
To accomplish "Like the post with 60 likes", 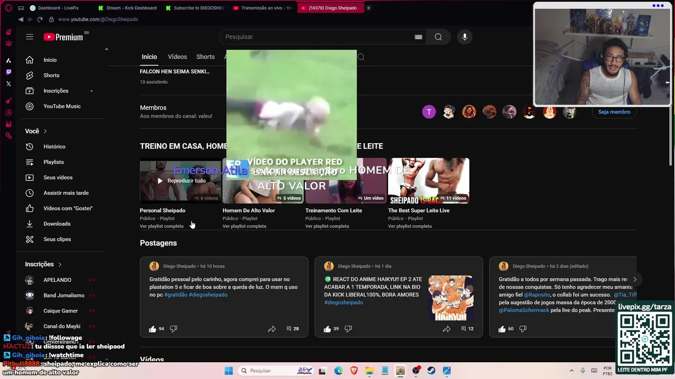I will pyautogui.click(x=502, y=329).
